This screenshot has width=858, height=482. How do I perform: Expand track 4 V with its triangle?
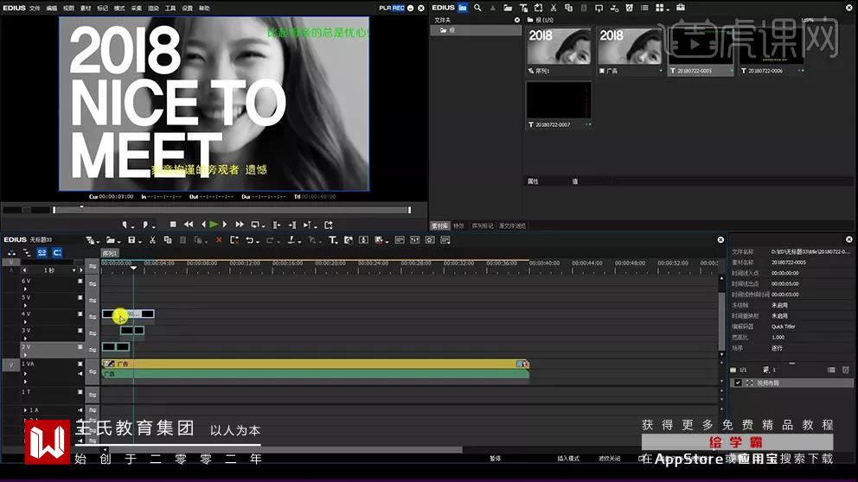[x=25, y=321]
